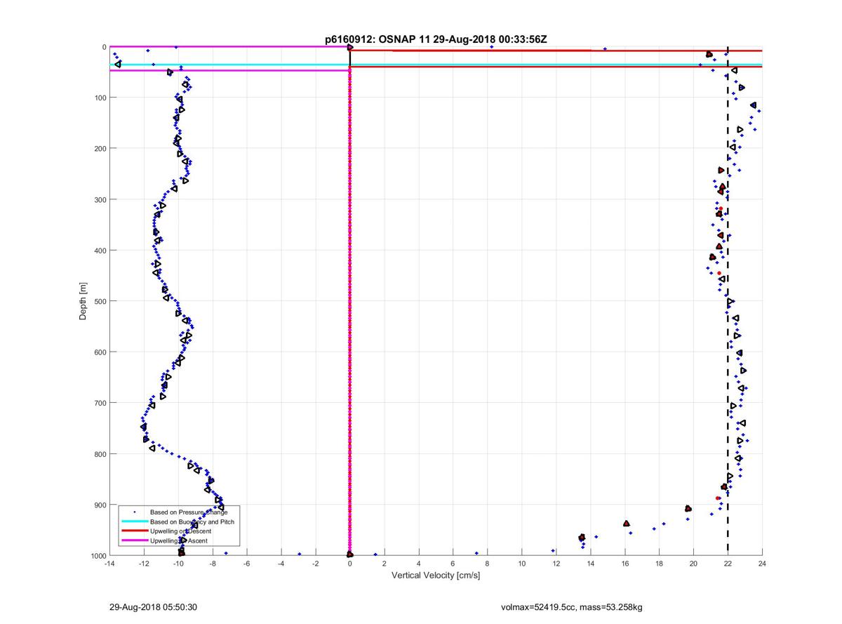Image resolution: width=842 pixels, height=624 pixels.
Task: Click the red line swatch in legend
Action: [x=134, y=531]
